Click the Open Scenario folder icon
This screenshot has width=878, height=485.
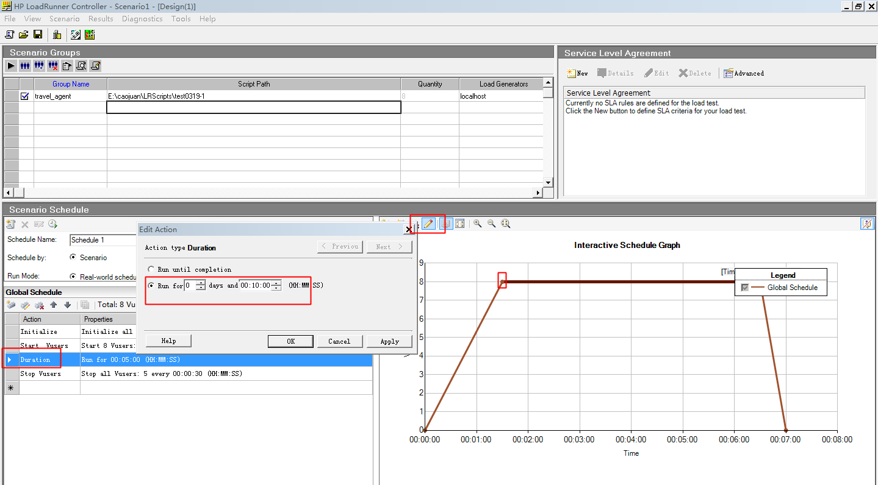[x=23, y=35]
